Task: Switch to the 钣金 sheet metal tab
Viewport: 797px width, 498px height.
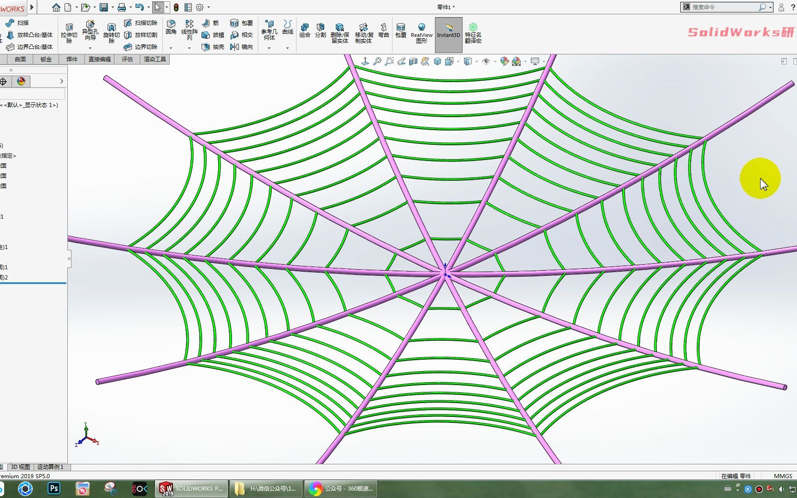Action: [46, 59]
